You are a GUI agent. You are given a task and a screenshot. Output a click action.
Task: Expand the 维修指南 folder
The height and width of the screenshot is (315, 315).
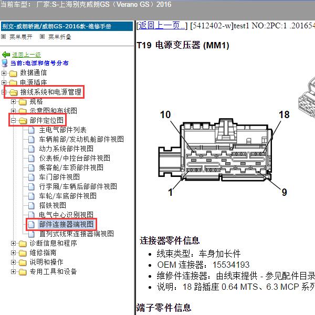coord(13,253)
